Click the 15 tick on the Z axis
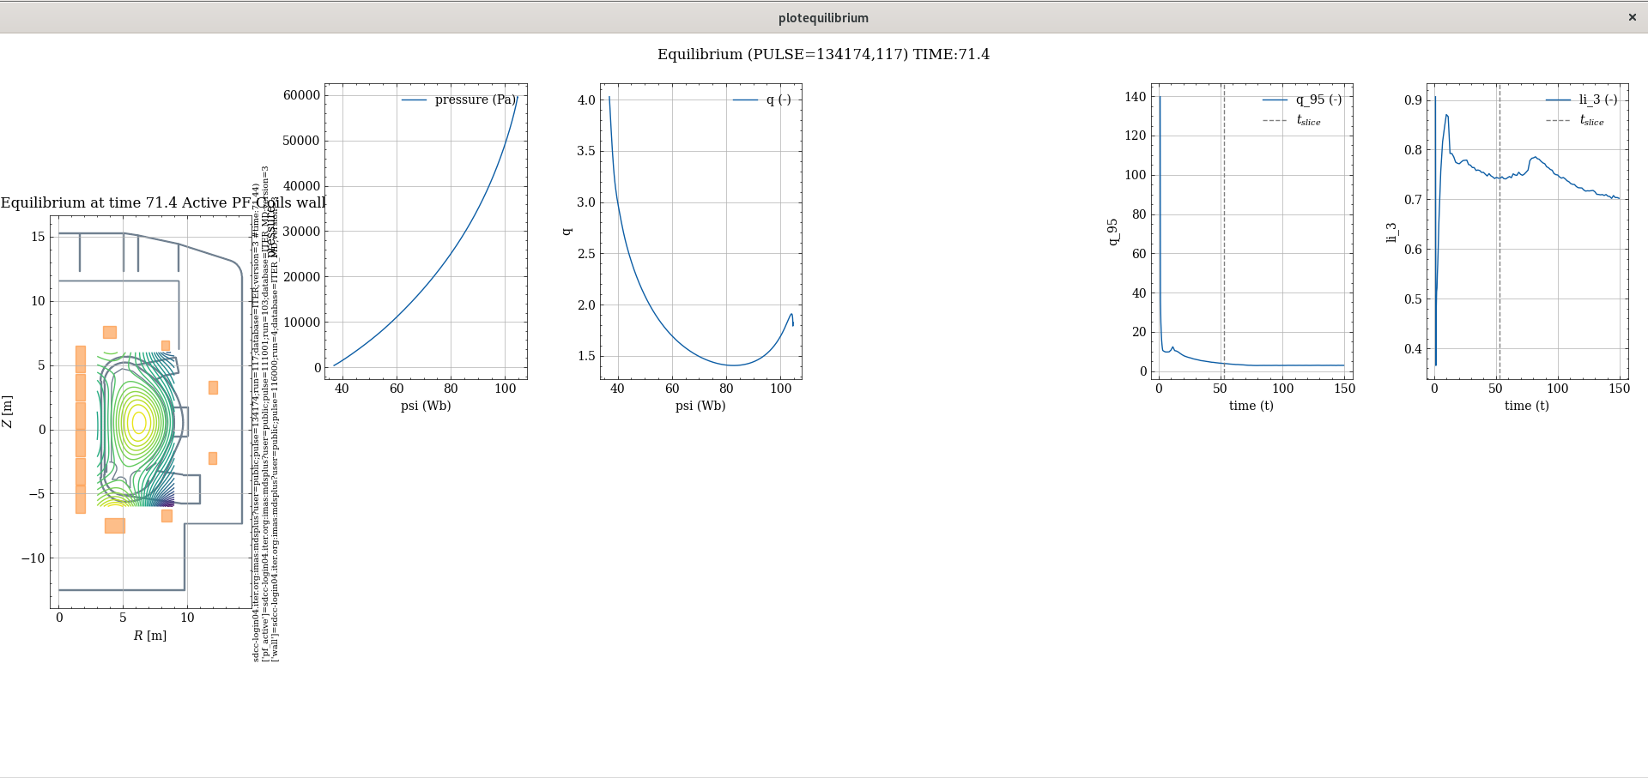 tap(38, 237)
